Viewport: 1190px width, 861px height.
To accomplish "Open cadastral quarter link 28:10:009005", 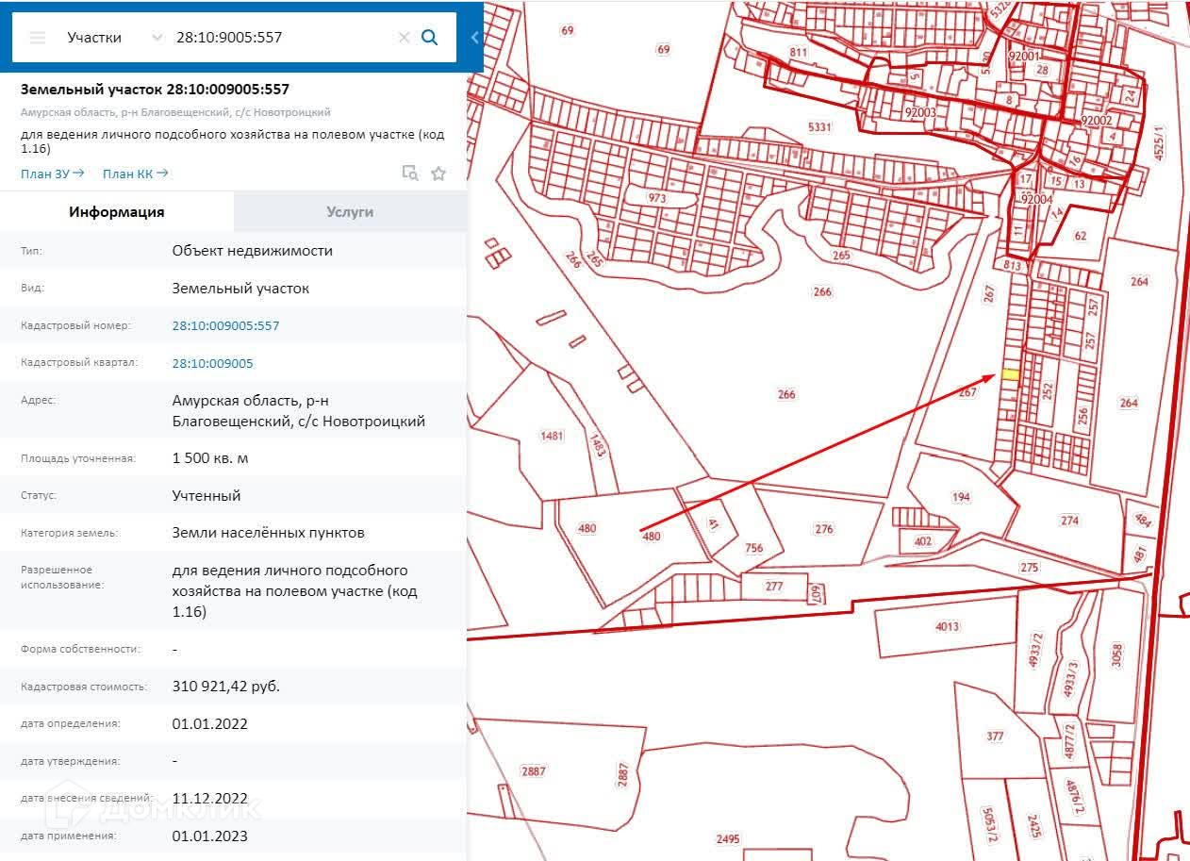I will tap(212, 363).
